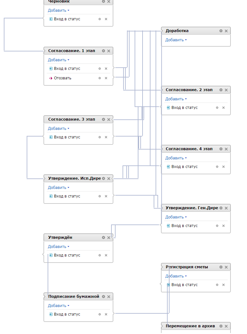Select the Утверждение. Исп.Дире block title
This screenshot has width=247, height=334.
click(74, 178)
